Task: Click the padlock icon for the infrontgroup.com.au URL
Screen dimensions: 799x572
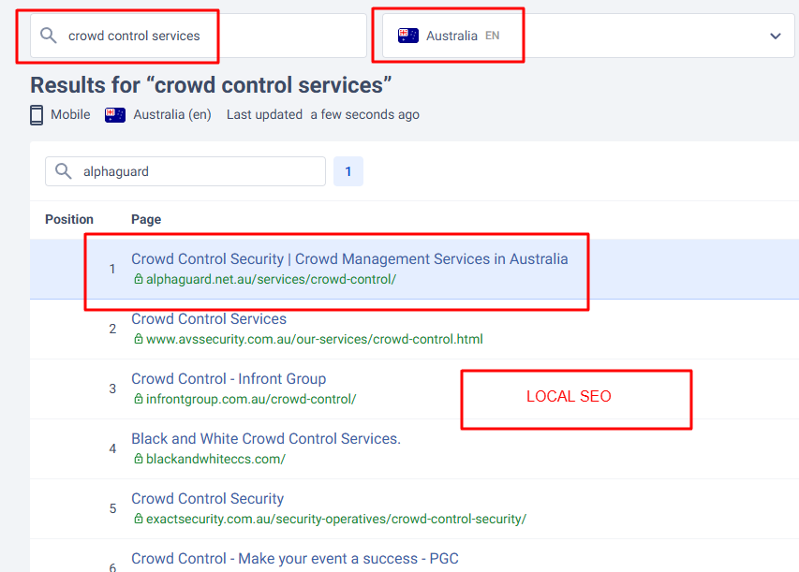Action: coord(138,399)
